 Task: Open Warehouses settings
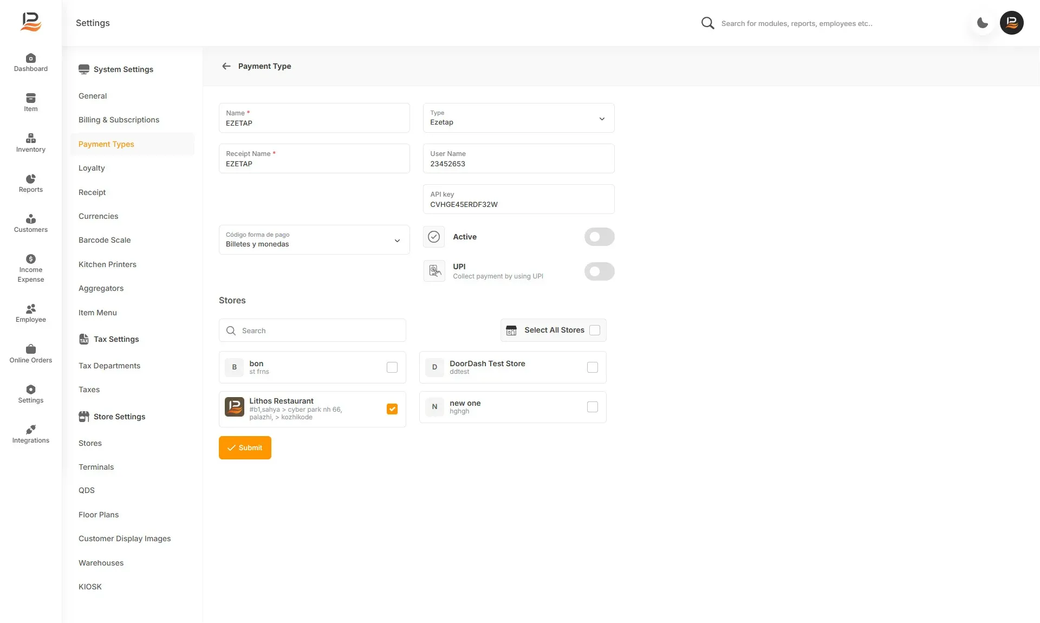(x=101, y=563)
